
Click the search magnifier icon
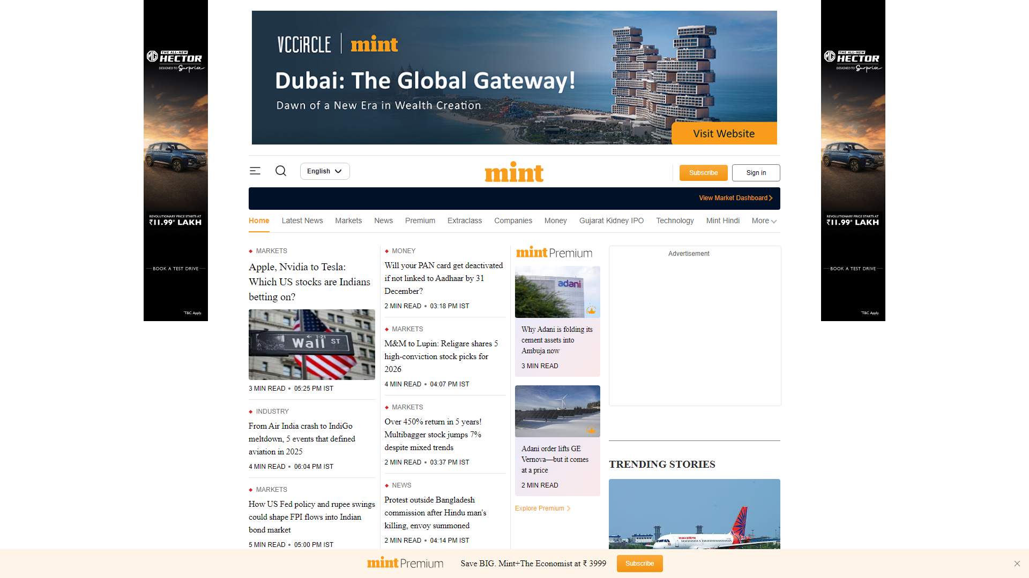(x=281, y=171)
